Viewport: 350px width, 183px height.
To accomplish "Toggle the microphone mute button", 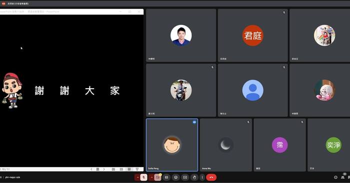I will 144,177.
